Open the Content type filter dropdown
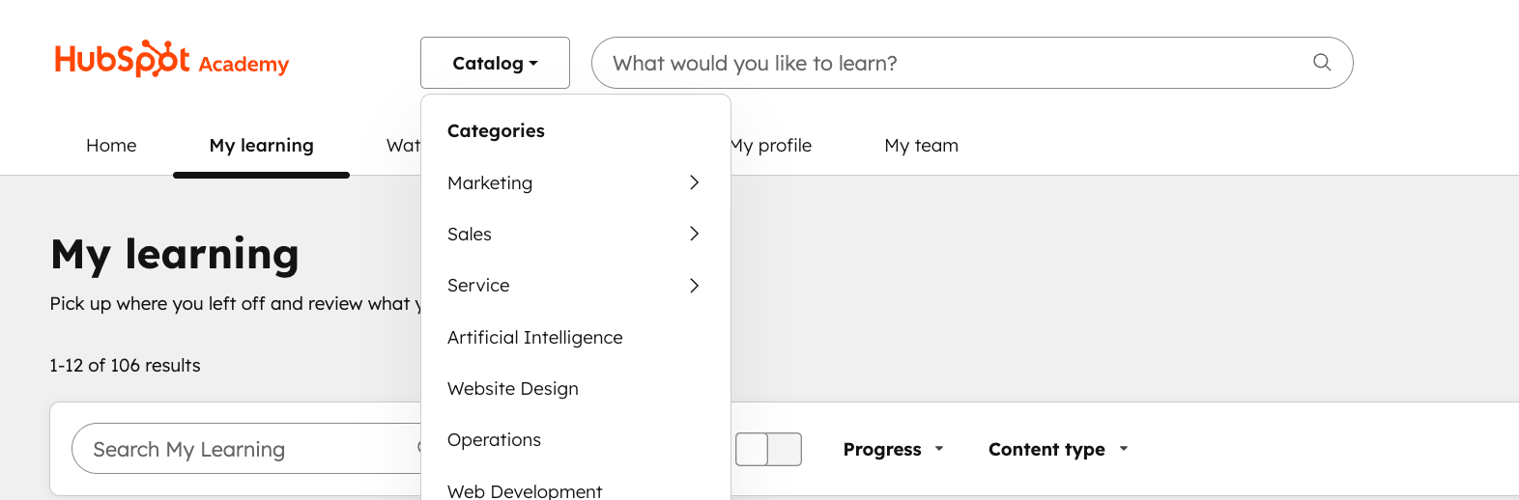 click(x=1058, y=449)
